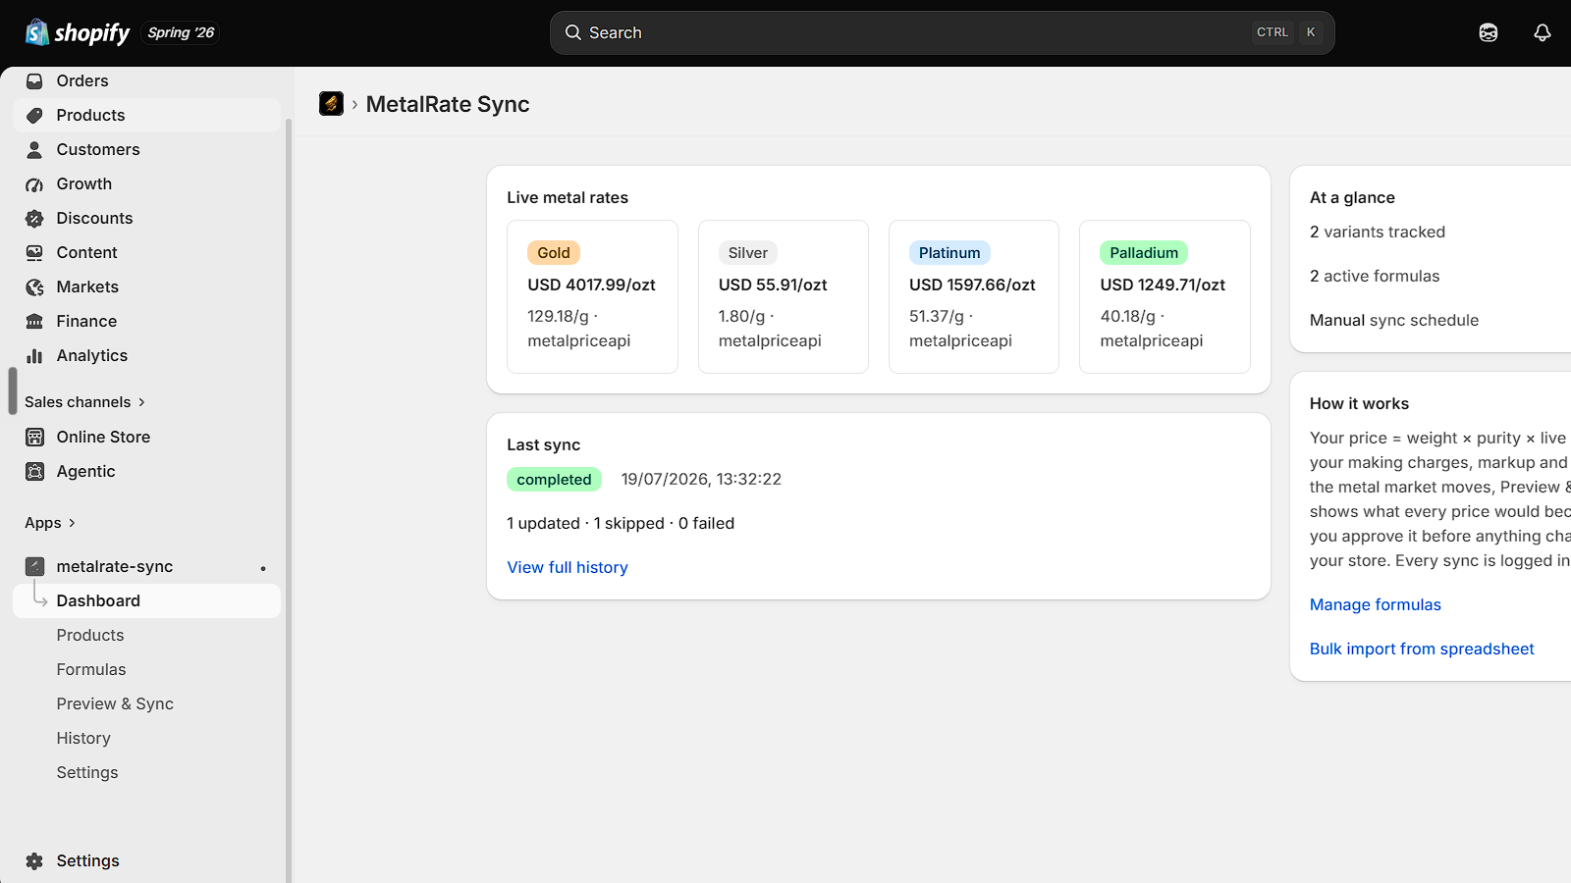Open Products under metalrate-sync app
1571x883 pixels.
point(146,636)
